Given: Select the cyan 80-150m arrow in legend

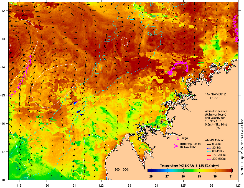Looking at the screenshot, I should pos(209,152).
